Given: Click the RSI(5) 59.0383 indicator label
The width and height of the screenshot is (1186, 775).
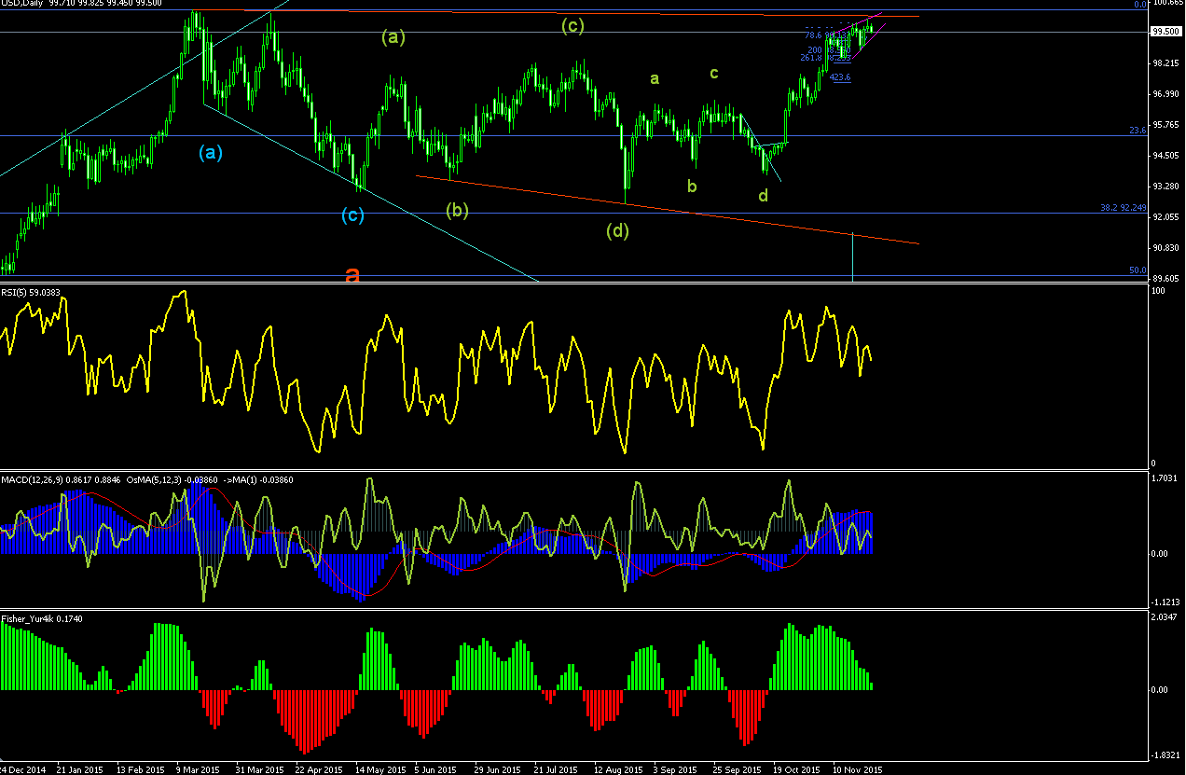Looking at the screenshot, I should (x=31, y=292).
